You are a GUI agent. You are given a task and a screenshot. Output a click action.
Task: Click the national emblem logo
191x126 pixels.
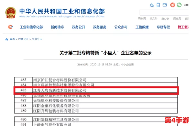[11, 13]
